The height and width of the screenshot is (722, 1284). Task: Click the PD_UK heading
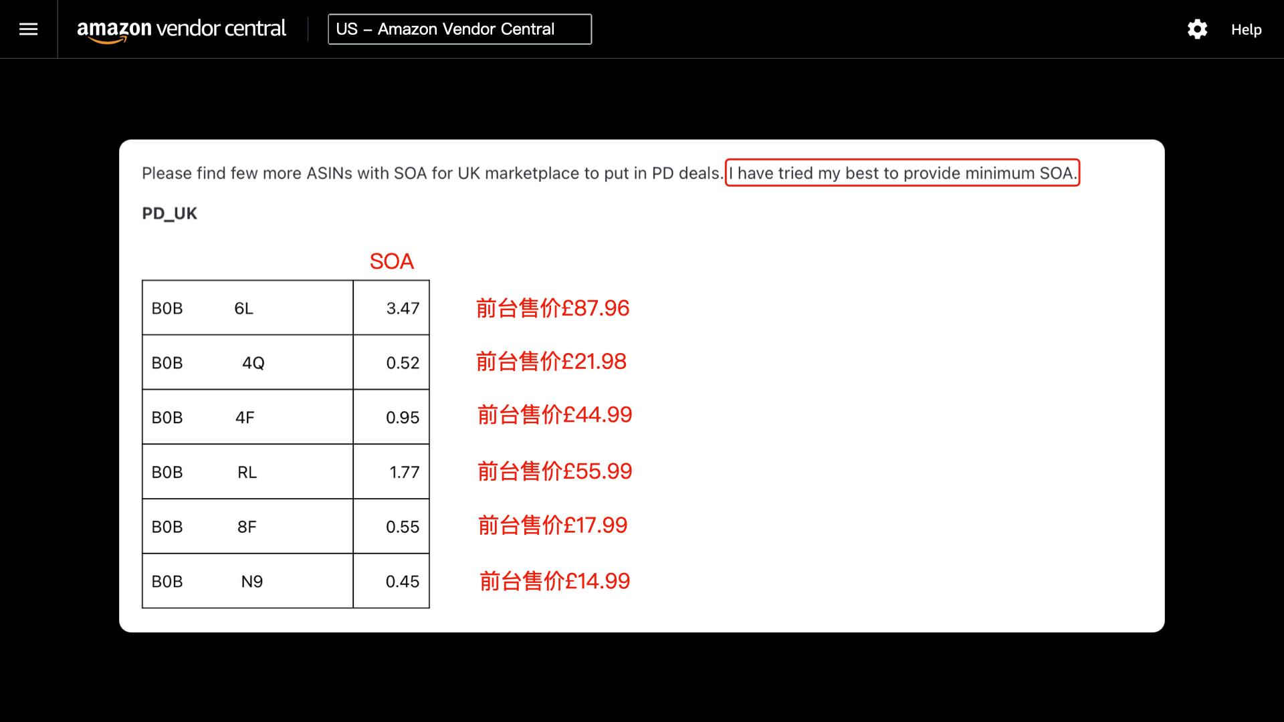pos(169,214)
